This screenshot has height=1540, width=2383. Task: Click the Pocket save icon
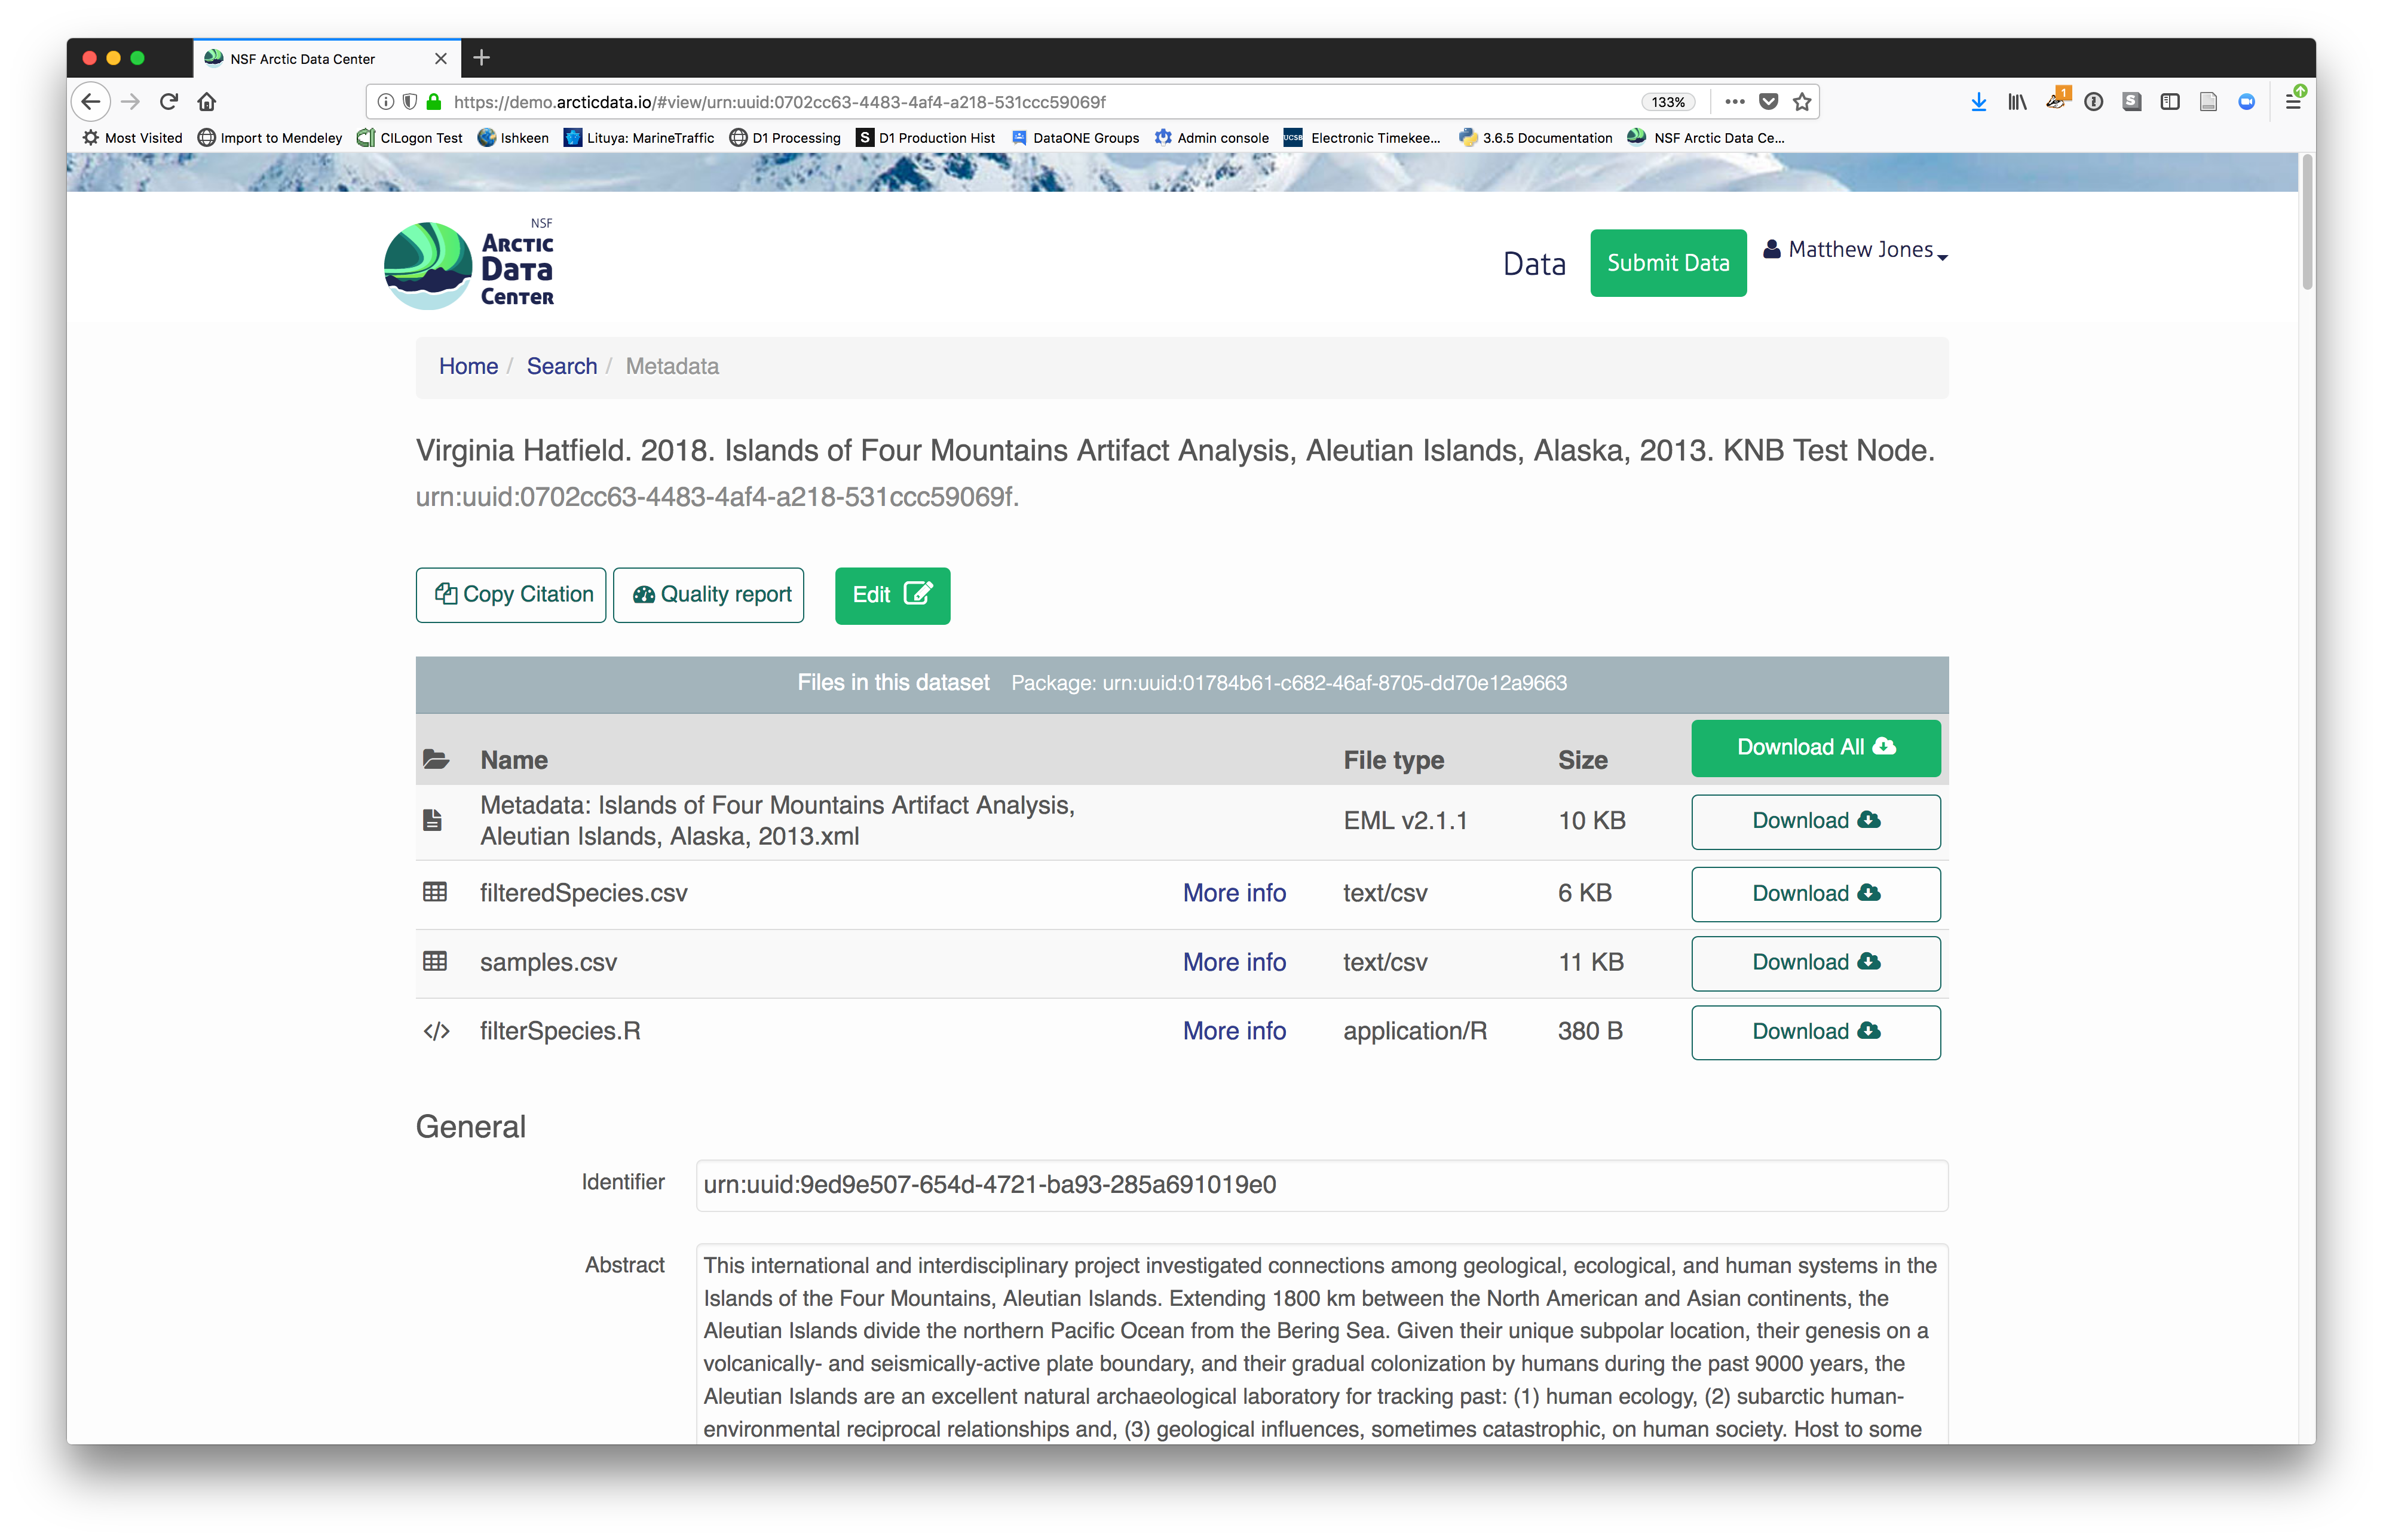[1768, 102]
